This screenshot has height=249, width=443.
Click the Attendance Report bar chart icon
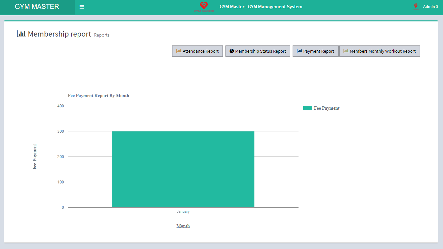(x=179, y=51)
